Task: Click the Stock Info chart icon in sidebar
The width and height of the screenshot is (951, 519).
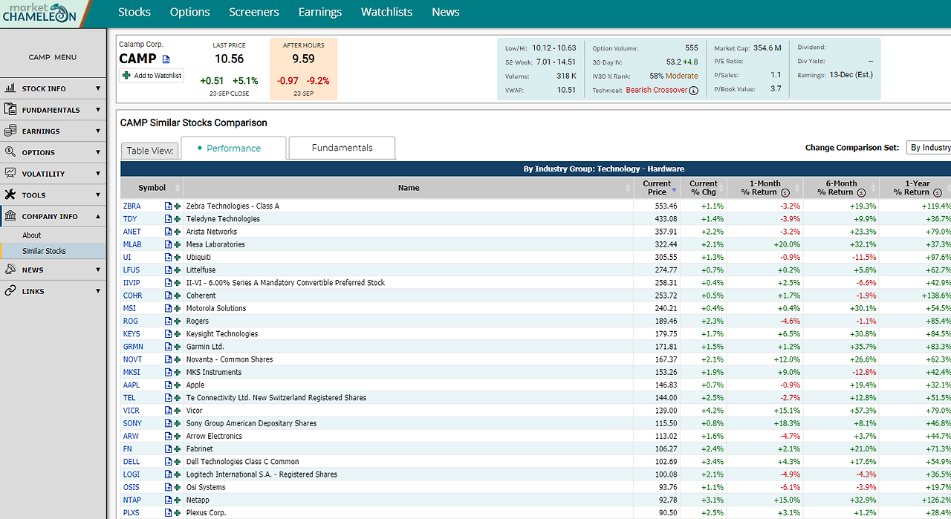Action: click(10, 88)
